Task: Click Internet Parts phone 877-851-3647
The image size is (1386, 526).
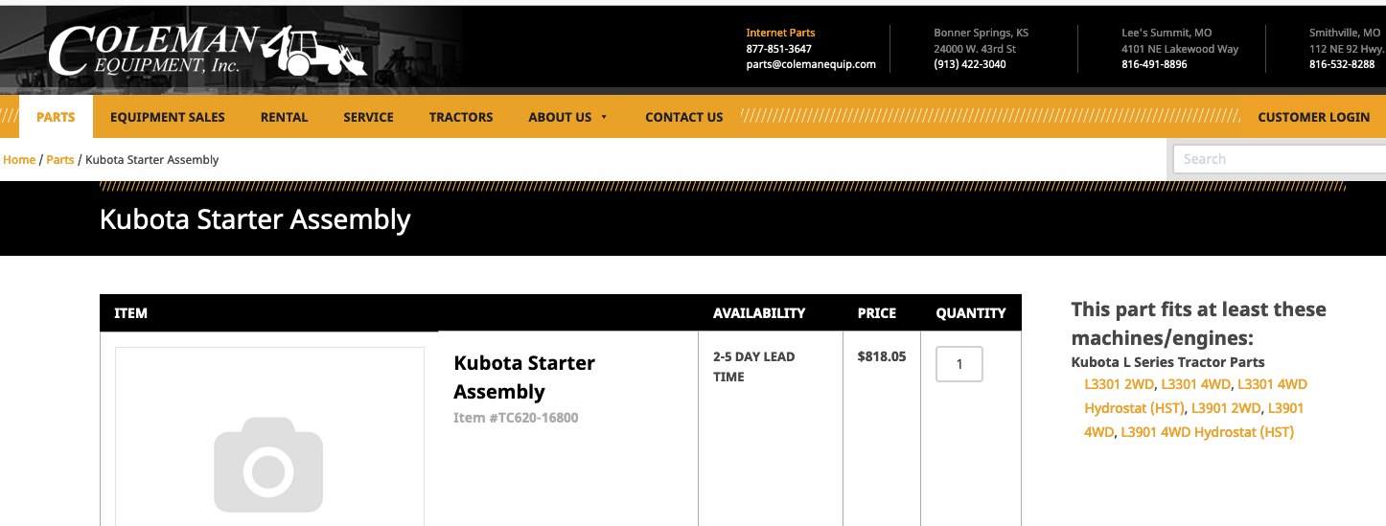Action: click(x=779, y=49)
